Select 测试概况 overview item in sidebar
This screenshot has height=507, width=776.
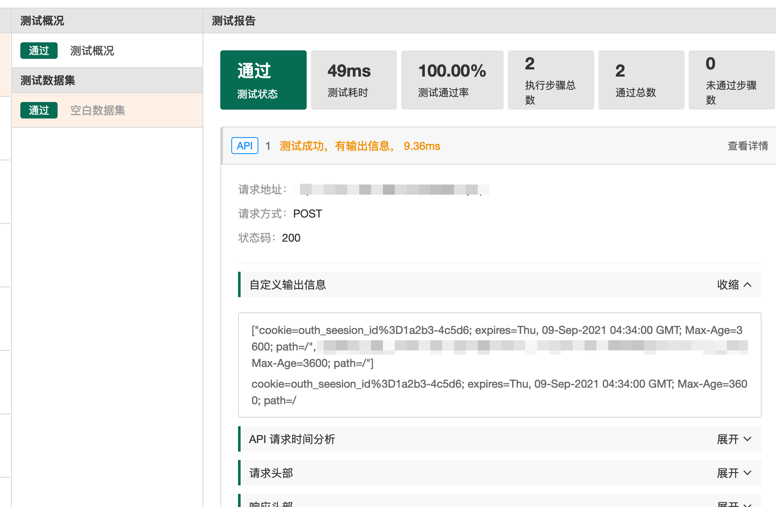[x=92, y=51]
